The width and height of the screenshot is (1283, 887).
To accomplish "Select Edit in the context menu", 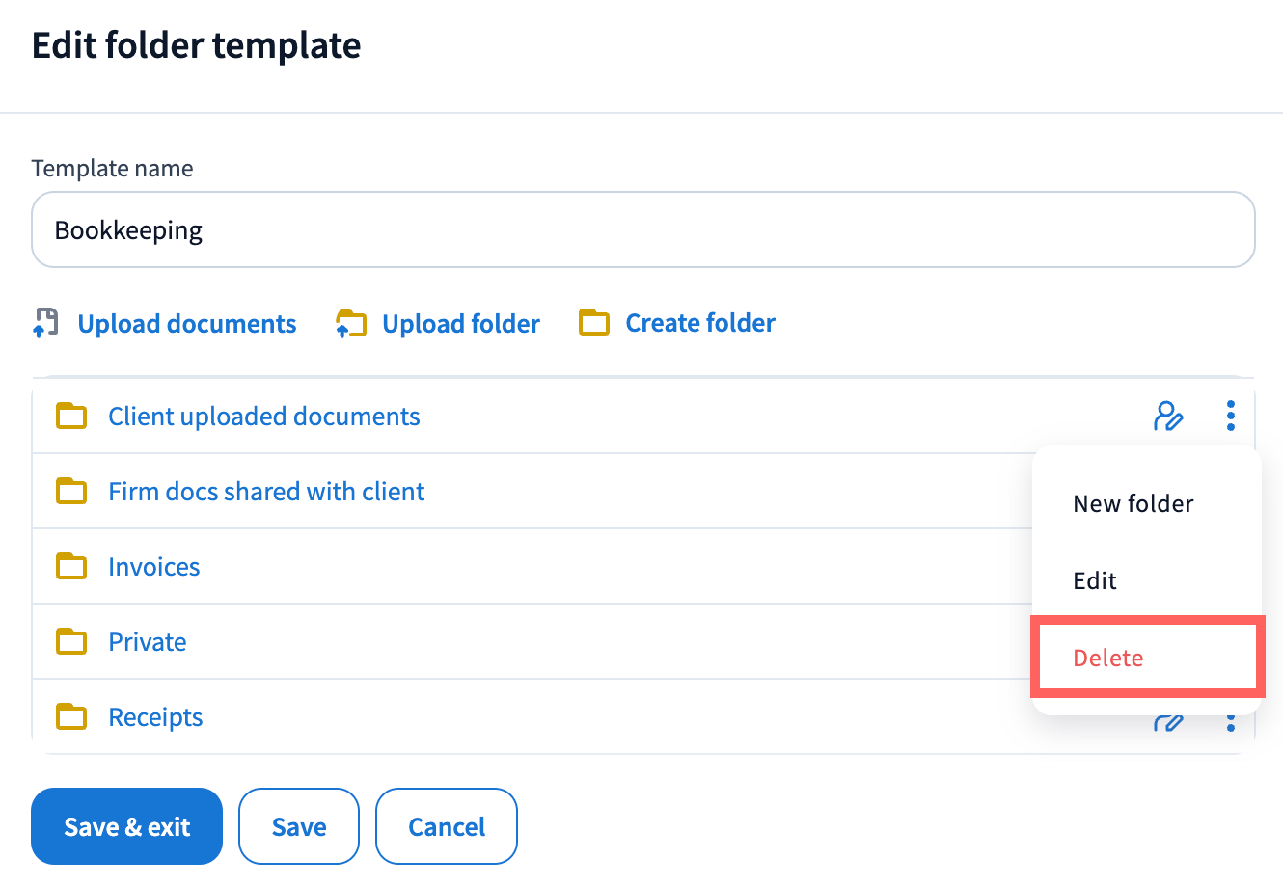I will [1095, 580].
